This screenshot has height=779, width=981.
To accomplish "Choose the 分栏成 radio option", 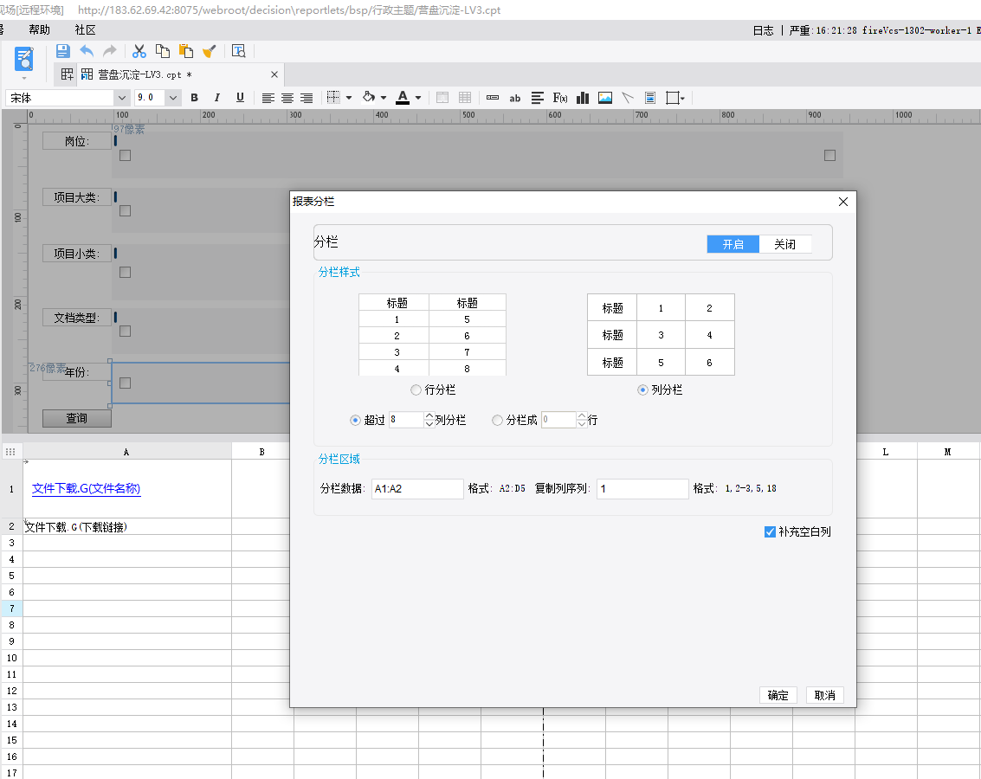I will click(x=497, y=420).
